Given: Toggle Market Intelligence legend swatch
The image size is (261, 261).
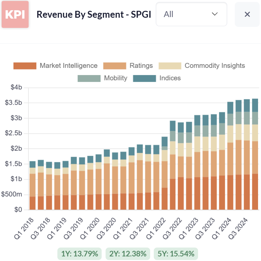Looking at the screenshot, I should 25,66.
